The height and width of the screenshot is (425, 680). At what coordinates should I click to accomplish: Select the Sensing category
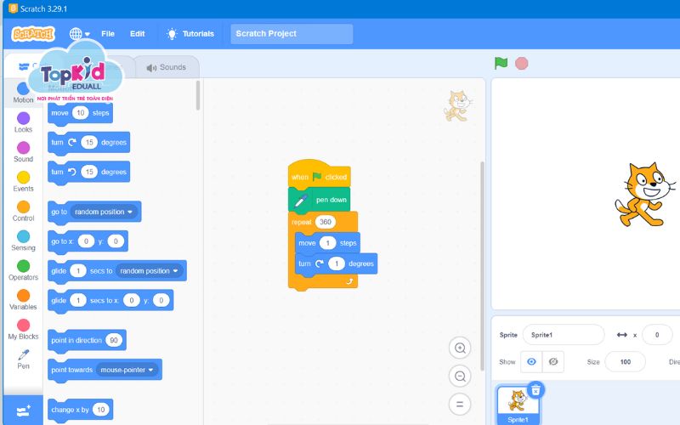(x=23, y=241)
